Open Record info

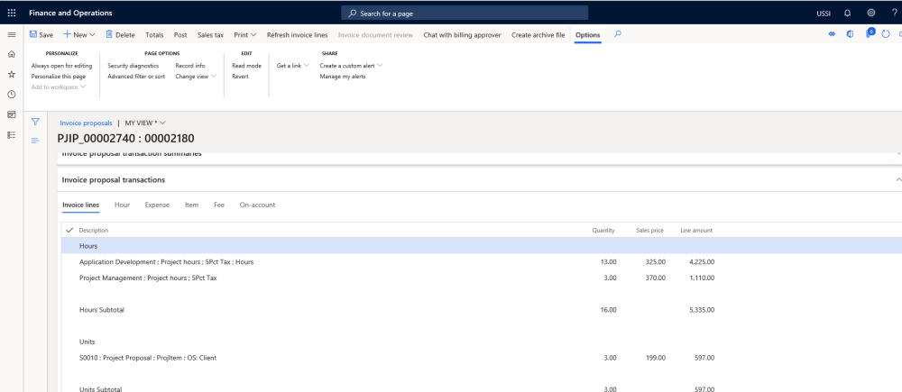pyautogui.click(x=189, y=66)
